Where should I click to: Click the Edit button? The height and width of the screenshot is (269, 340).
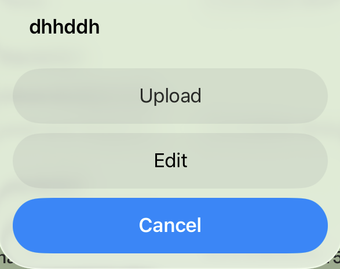click(x=170, y=161)
